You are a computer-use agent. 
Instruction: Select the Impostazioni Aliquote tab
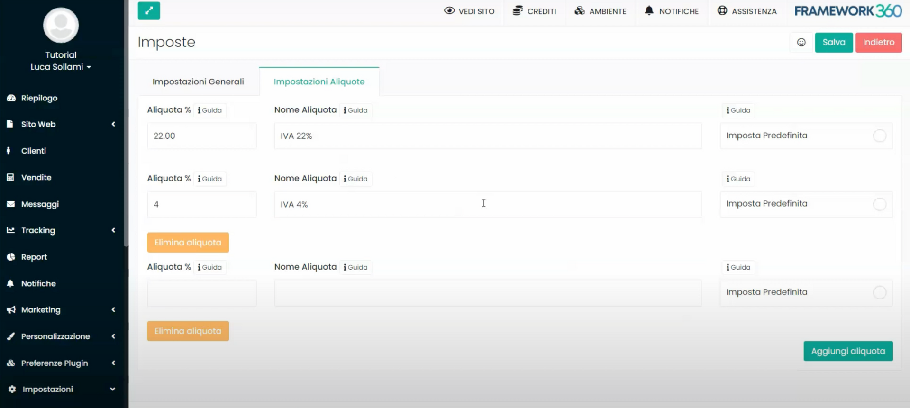pos(319,82)
